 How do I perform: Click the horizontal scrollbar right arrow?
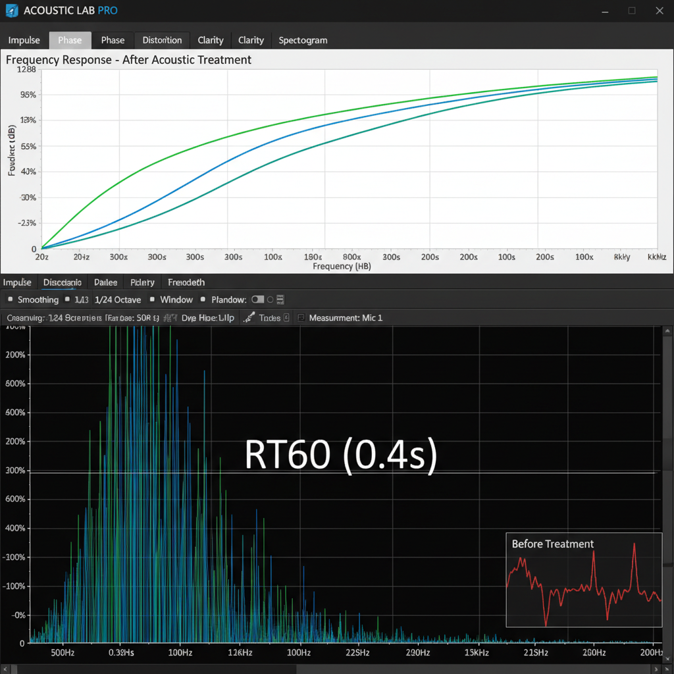coord(656,669)
